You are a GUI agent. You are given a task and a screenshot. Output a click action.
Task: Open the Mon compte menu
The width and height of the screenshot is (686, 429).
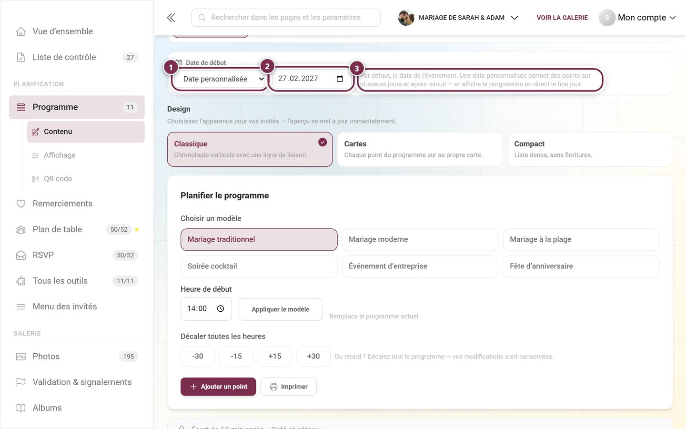(x=637, y=18)
